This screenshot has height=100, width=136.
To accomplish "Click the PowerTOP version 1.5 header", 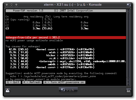I will point(66,11).
